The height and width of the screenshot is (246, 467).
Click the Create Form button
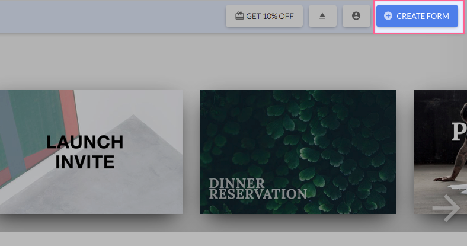coord(417,16)
